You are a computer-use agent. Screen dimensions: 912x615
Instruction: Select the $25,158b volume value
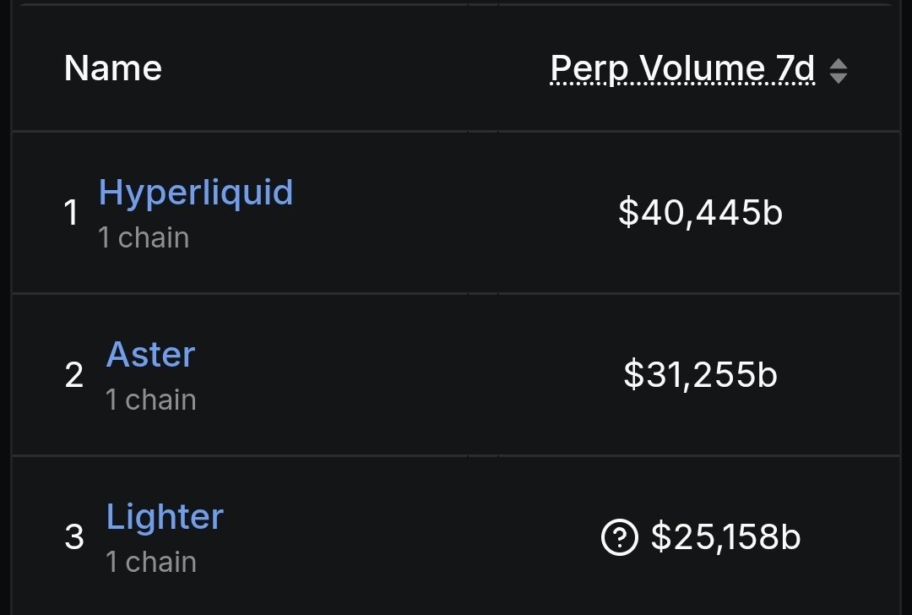tap(725, 537)
